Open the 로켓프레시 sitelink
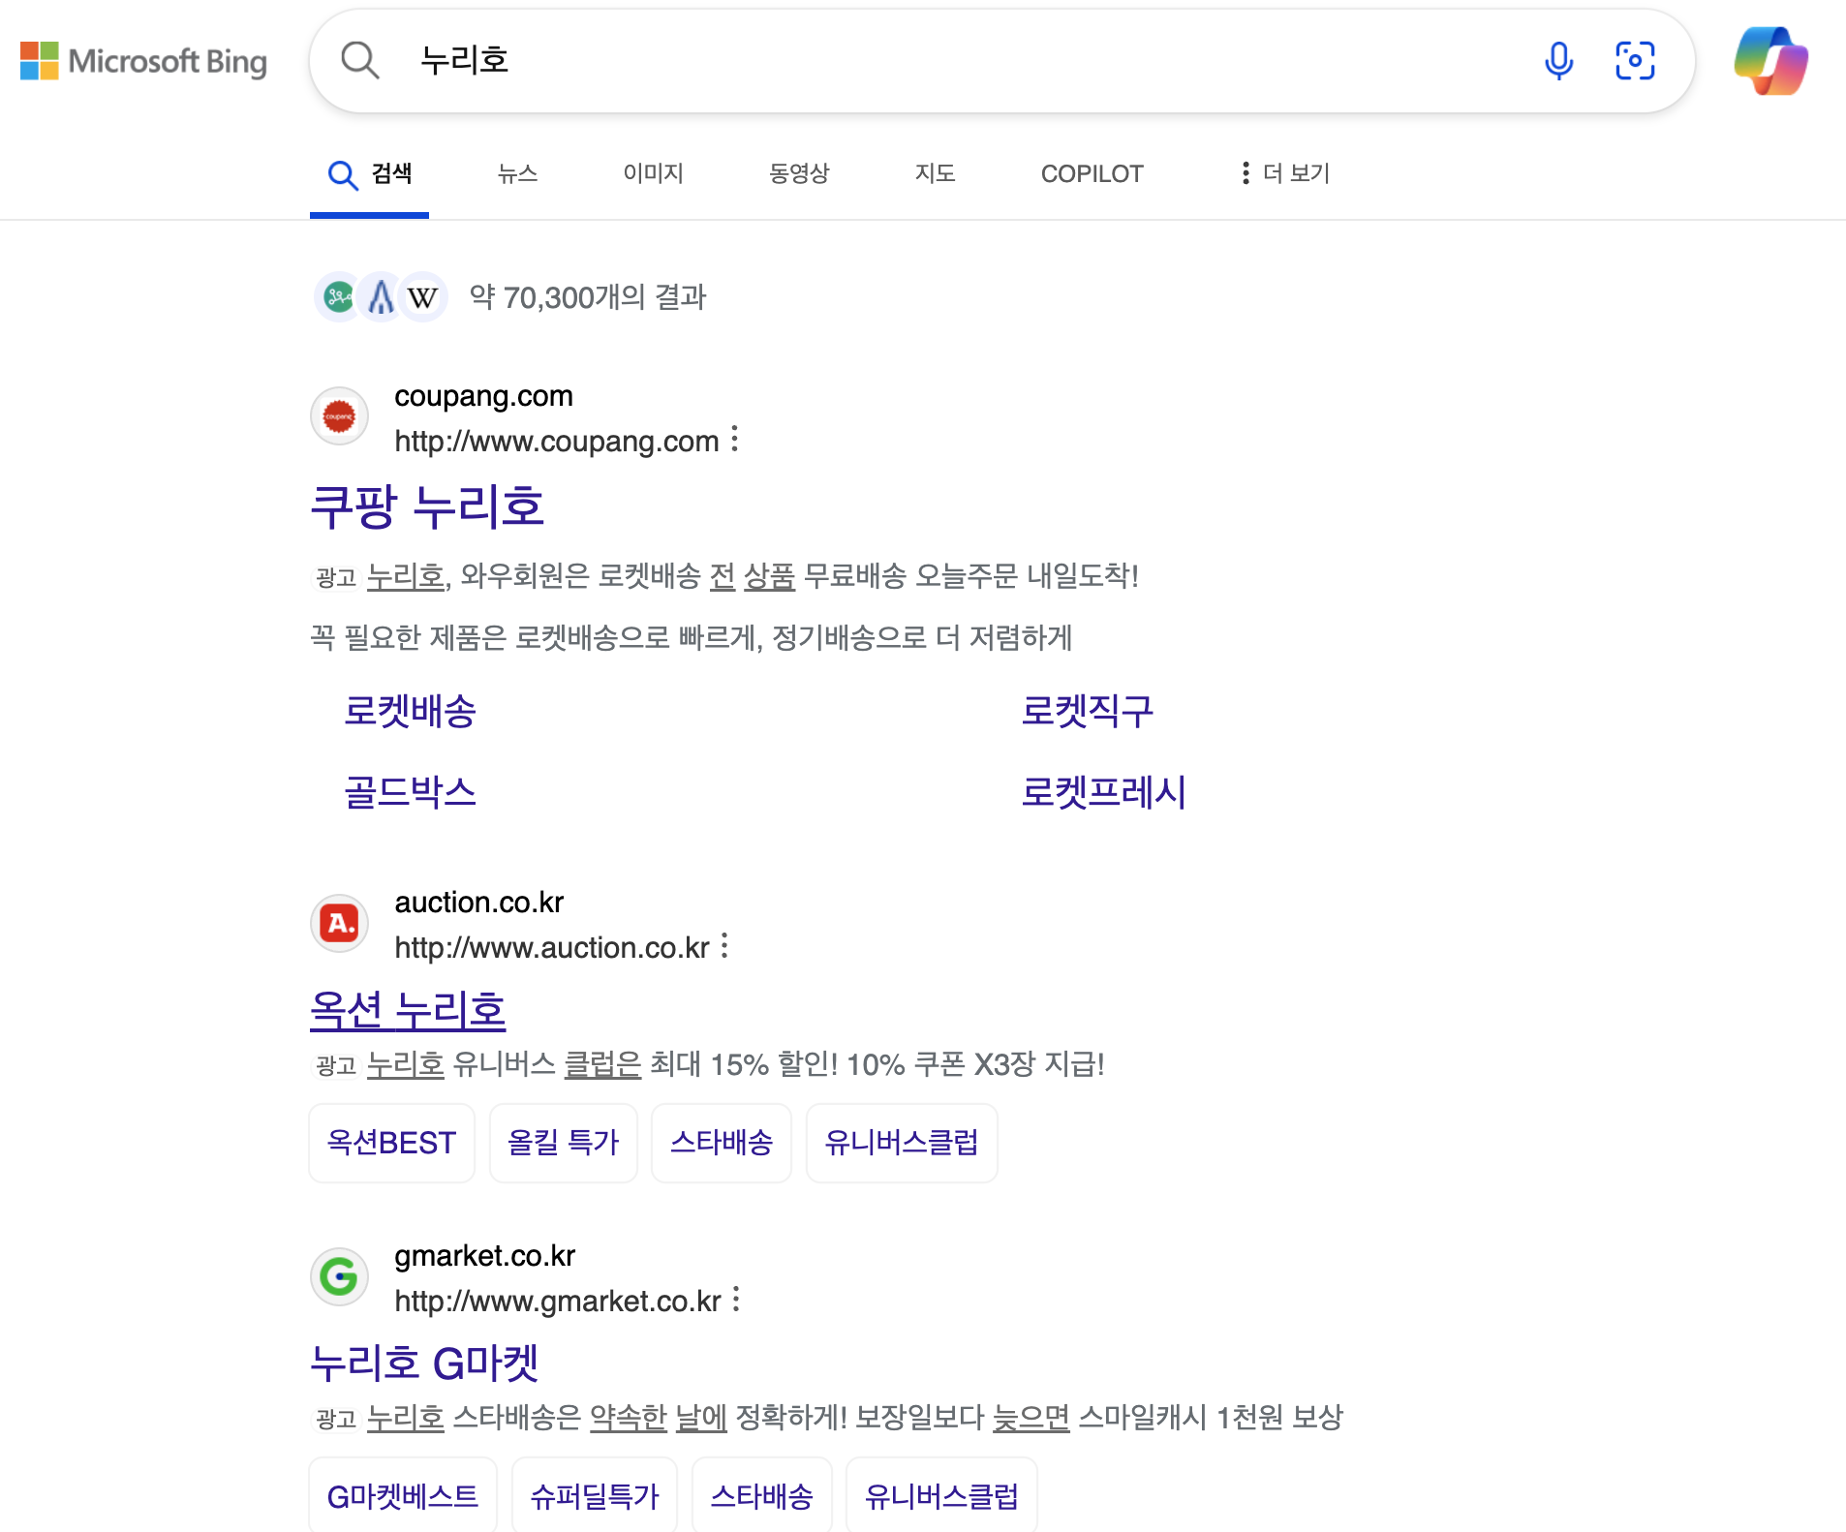The height and width of the screenshot is (1532, 1846). [1104, 792]
